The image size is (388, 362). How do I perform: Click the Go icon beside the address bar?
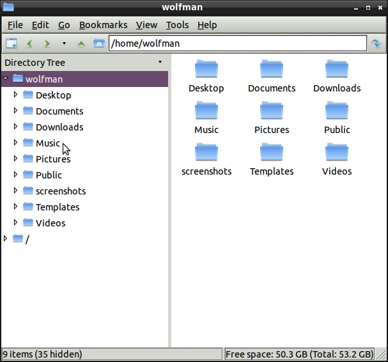pyautogui.click(x=376, y=43)
